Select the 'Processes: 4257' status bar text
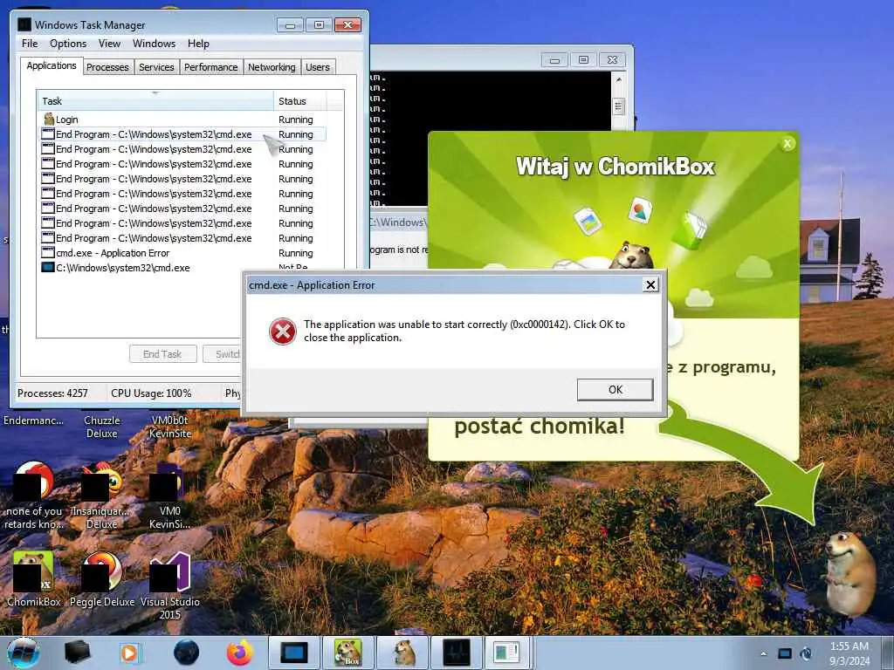Screen dimensions: 894x670 pos(52,393)
